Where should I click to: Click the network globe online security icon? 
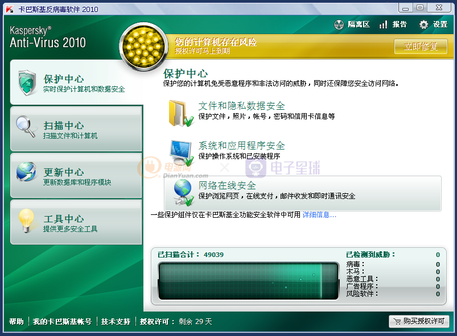pos(183,192)
